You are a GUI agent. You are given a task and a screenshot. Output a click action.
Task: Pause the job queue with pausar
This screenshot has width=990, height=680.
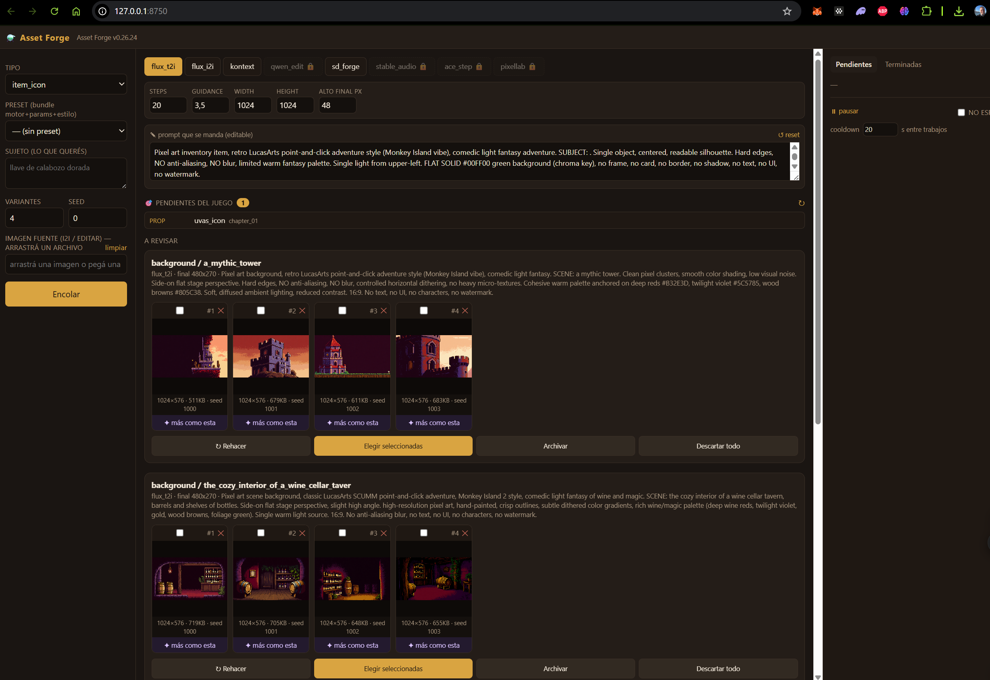[845, 111]
